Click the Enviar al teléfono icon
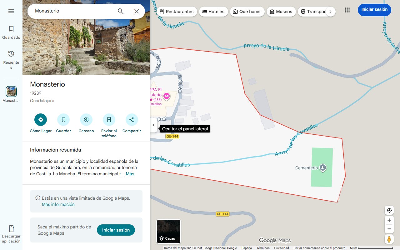The width and height of the screenshot is (400, 250). click(109, 120)
